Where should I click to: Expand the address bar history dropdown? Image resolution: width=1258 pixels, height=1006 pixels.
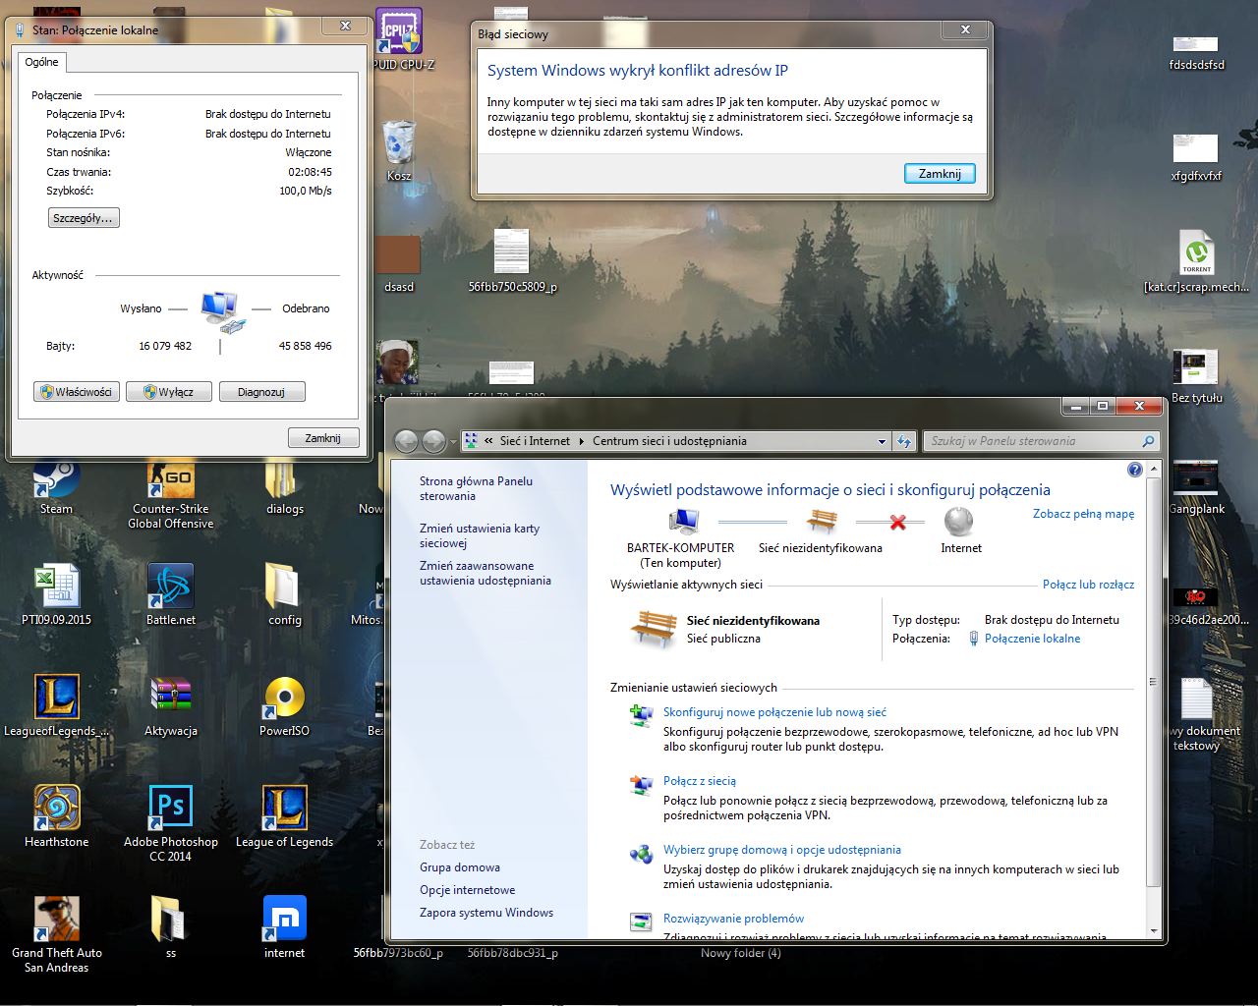click(882, 442)
